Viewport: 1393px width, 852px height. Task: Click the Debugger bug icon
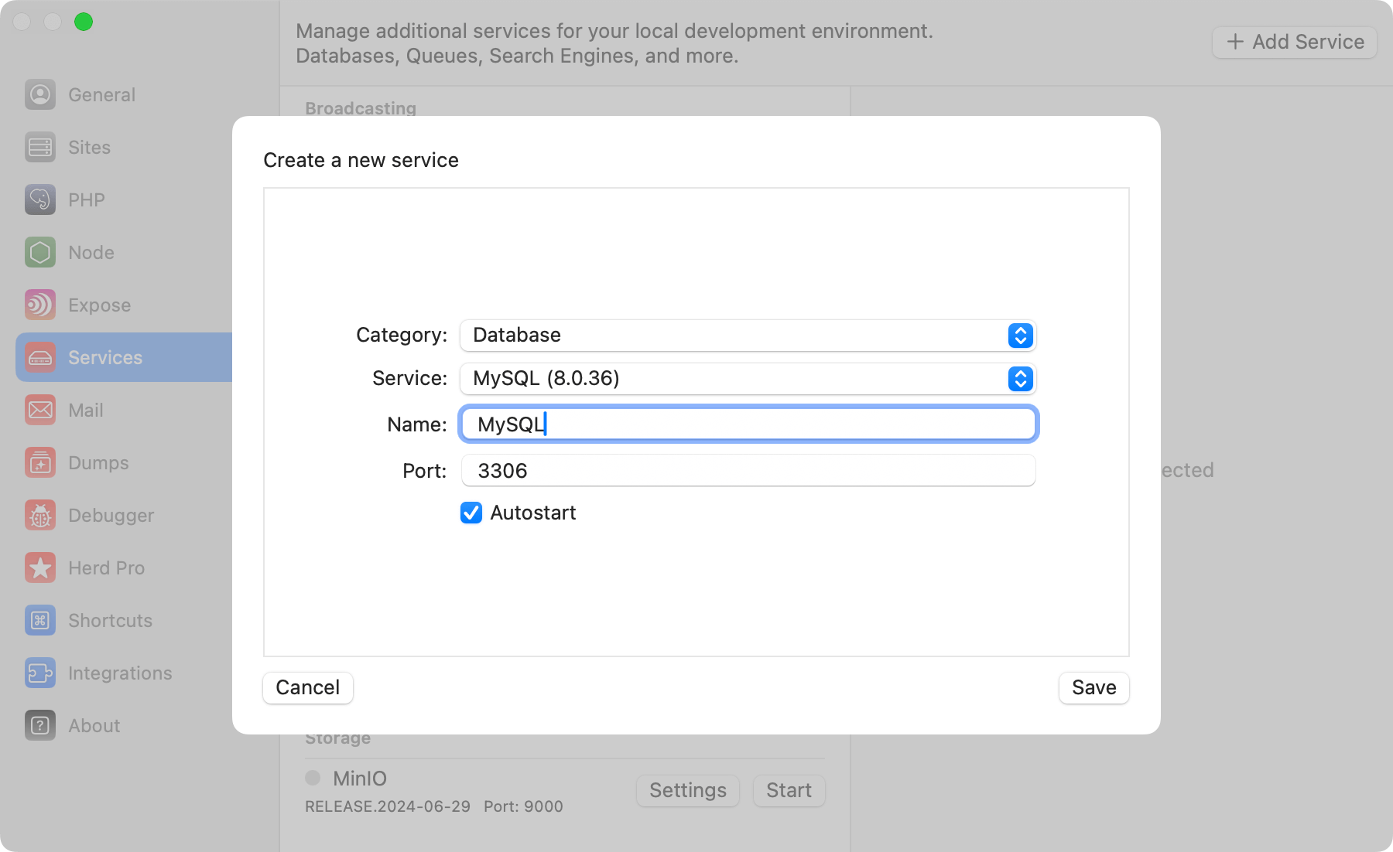(39, 515)
